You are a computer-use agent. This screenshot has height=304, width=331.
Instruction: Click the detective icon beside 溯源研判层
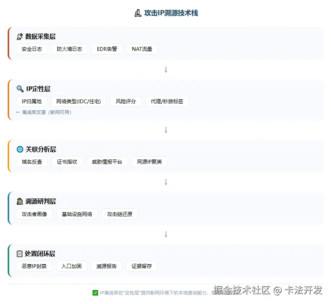(20, 201)
